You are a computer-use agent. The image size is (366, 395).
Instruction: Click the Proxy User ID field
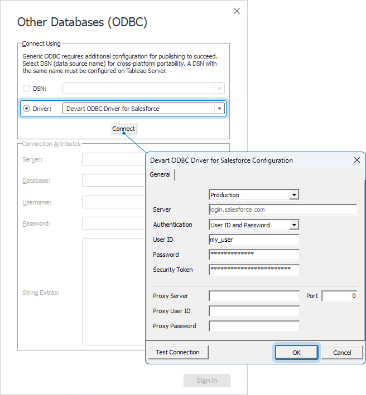coord(254,311)
